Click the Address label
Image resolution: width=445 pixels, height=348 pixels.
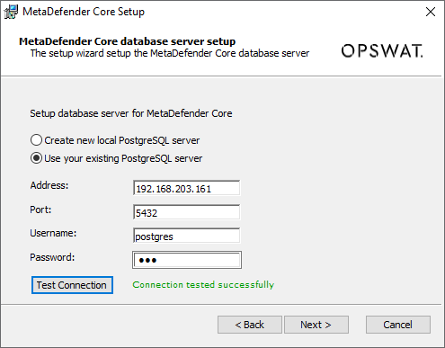pyautogui.click(x=49, y=185)
